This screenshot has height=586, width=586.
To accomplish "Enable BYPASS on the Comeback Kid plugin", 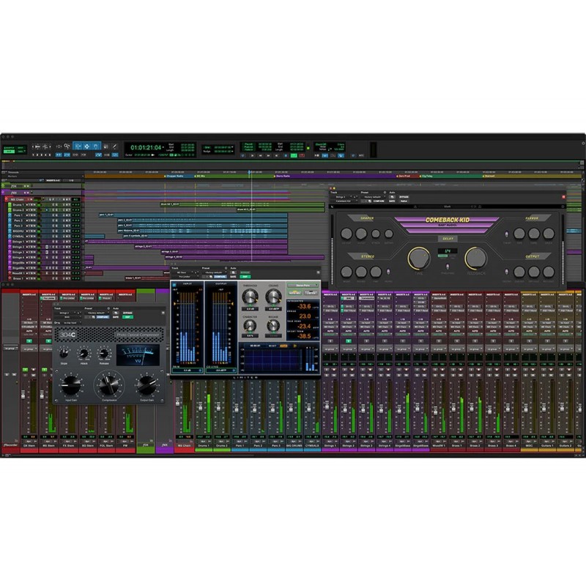I will tap(404, 196).
